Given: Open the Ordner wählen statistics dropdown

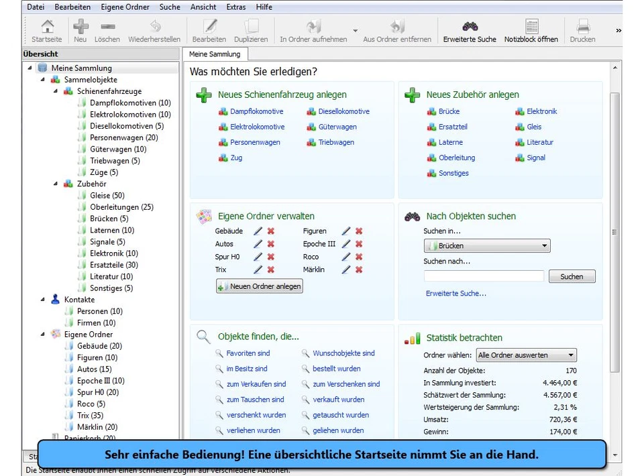Looking at the screenshot, I should [x=526, y=355].
